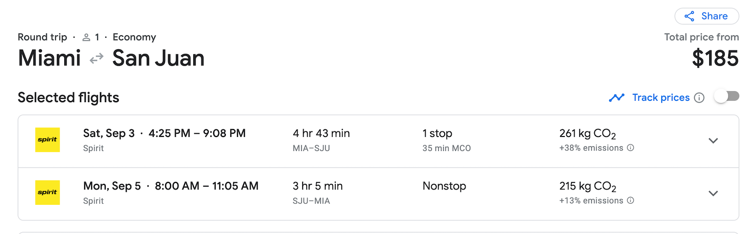Image resolution: width=745 pixels, height=234 pixels.
Task: Click the Nonstop label on return flight
Action: click(x=444, y=186)
